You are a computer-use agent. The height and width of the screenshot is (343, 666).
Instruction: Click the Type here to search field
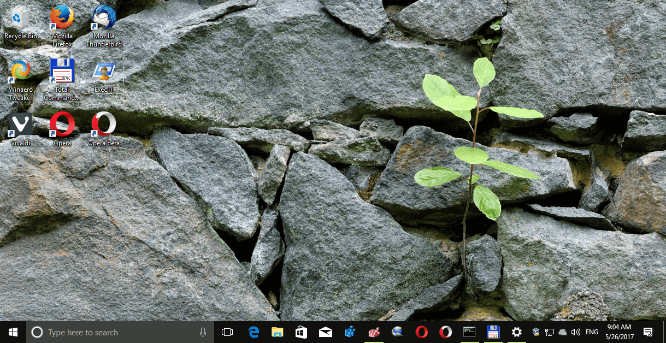(109, 332)
